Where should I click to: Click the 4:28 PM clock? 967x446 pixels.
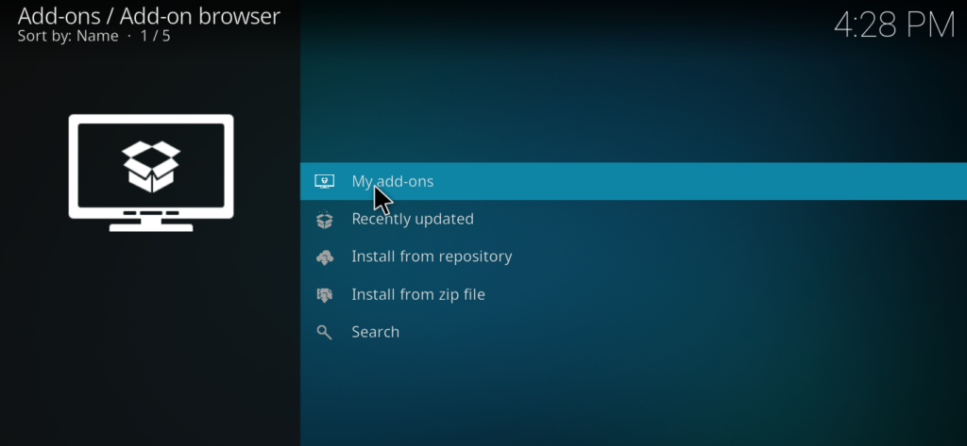pos(893,25)
